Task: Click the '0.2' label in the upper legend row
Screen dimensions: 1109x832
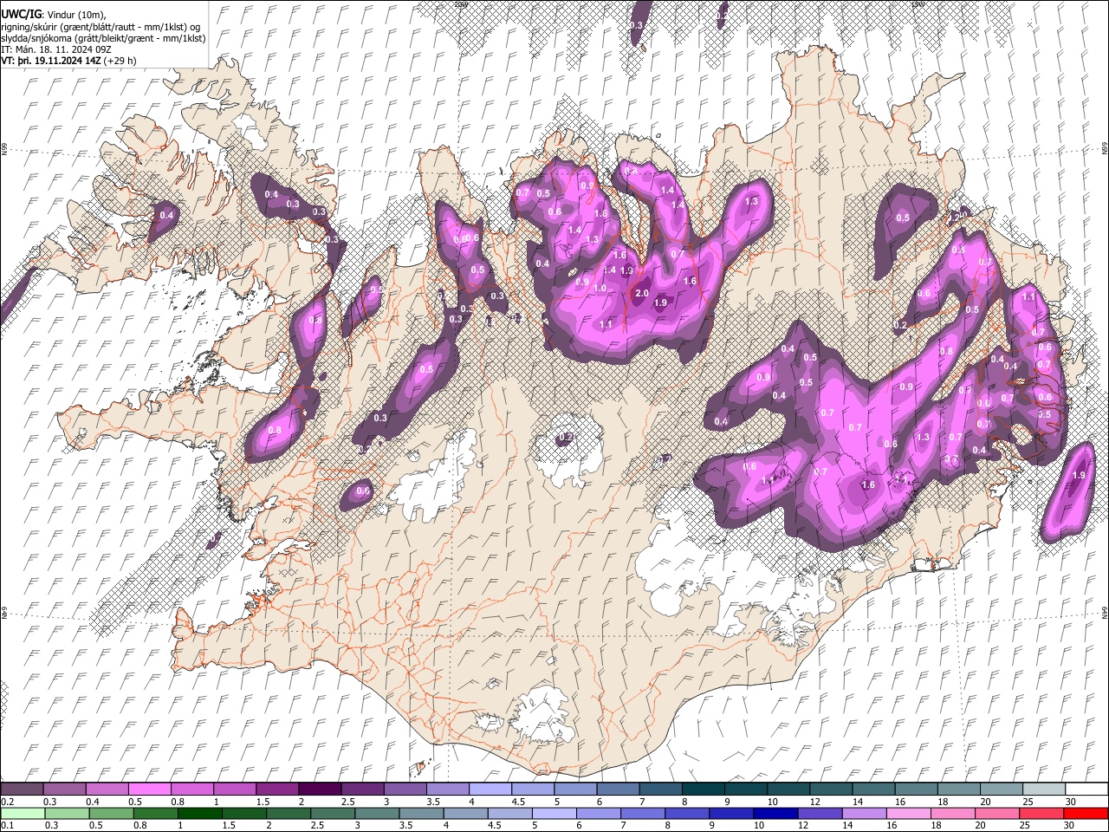Action: click(8, 802)
